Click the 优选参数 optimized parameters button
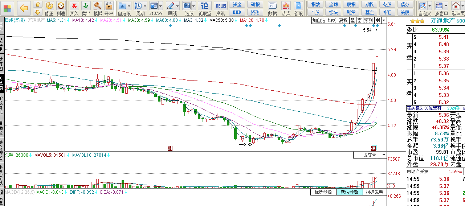 coord(323,192)
